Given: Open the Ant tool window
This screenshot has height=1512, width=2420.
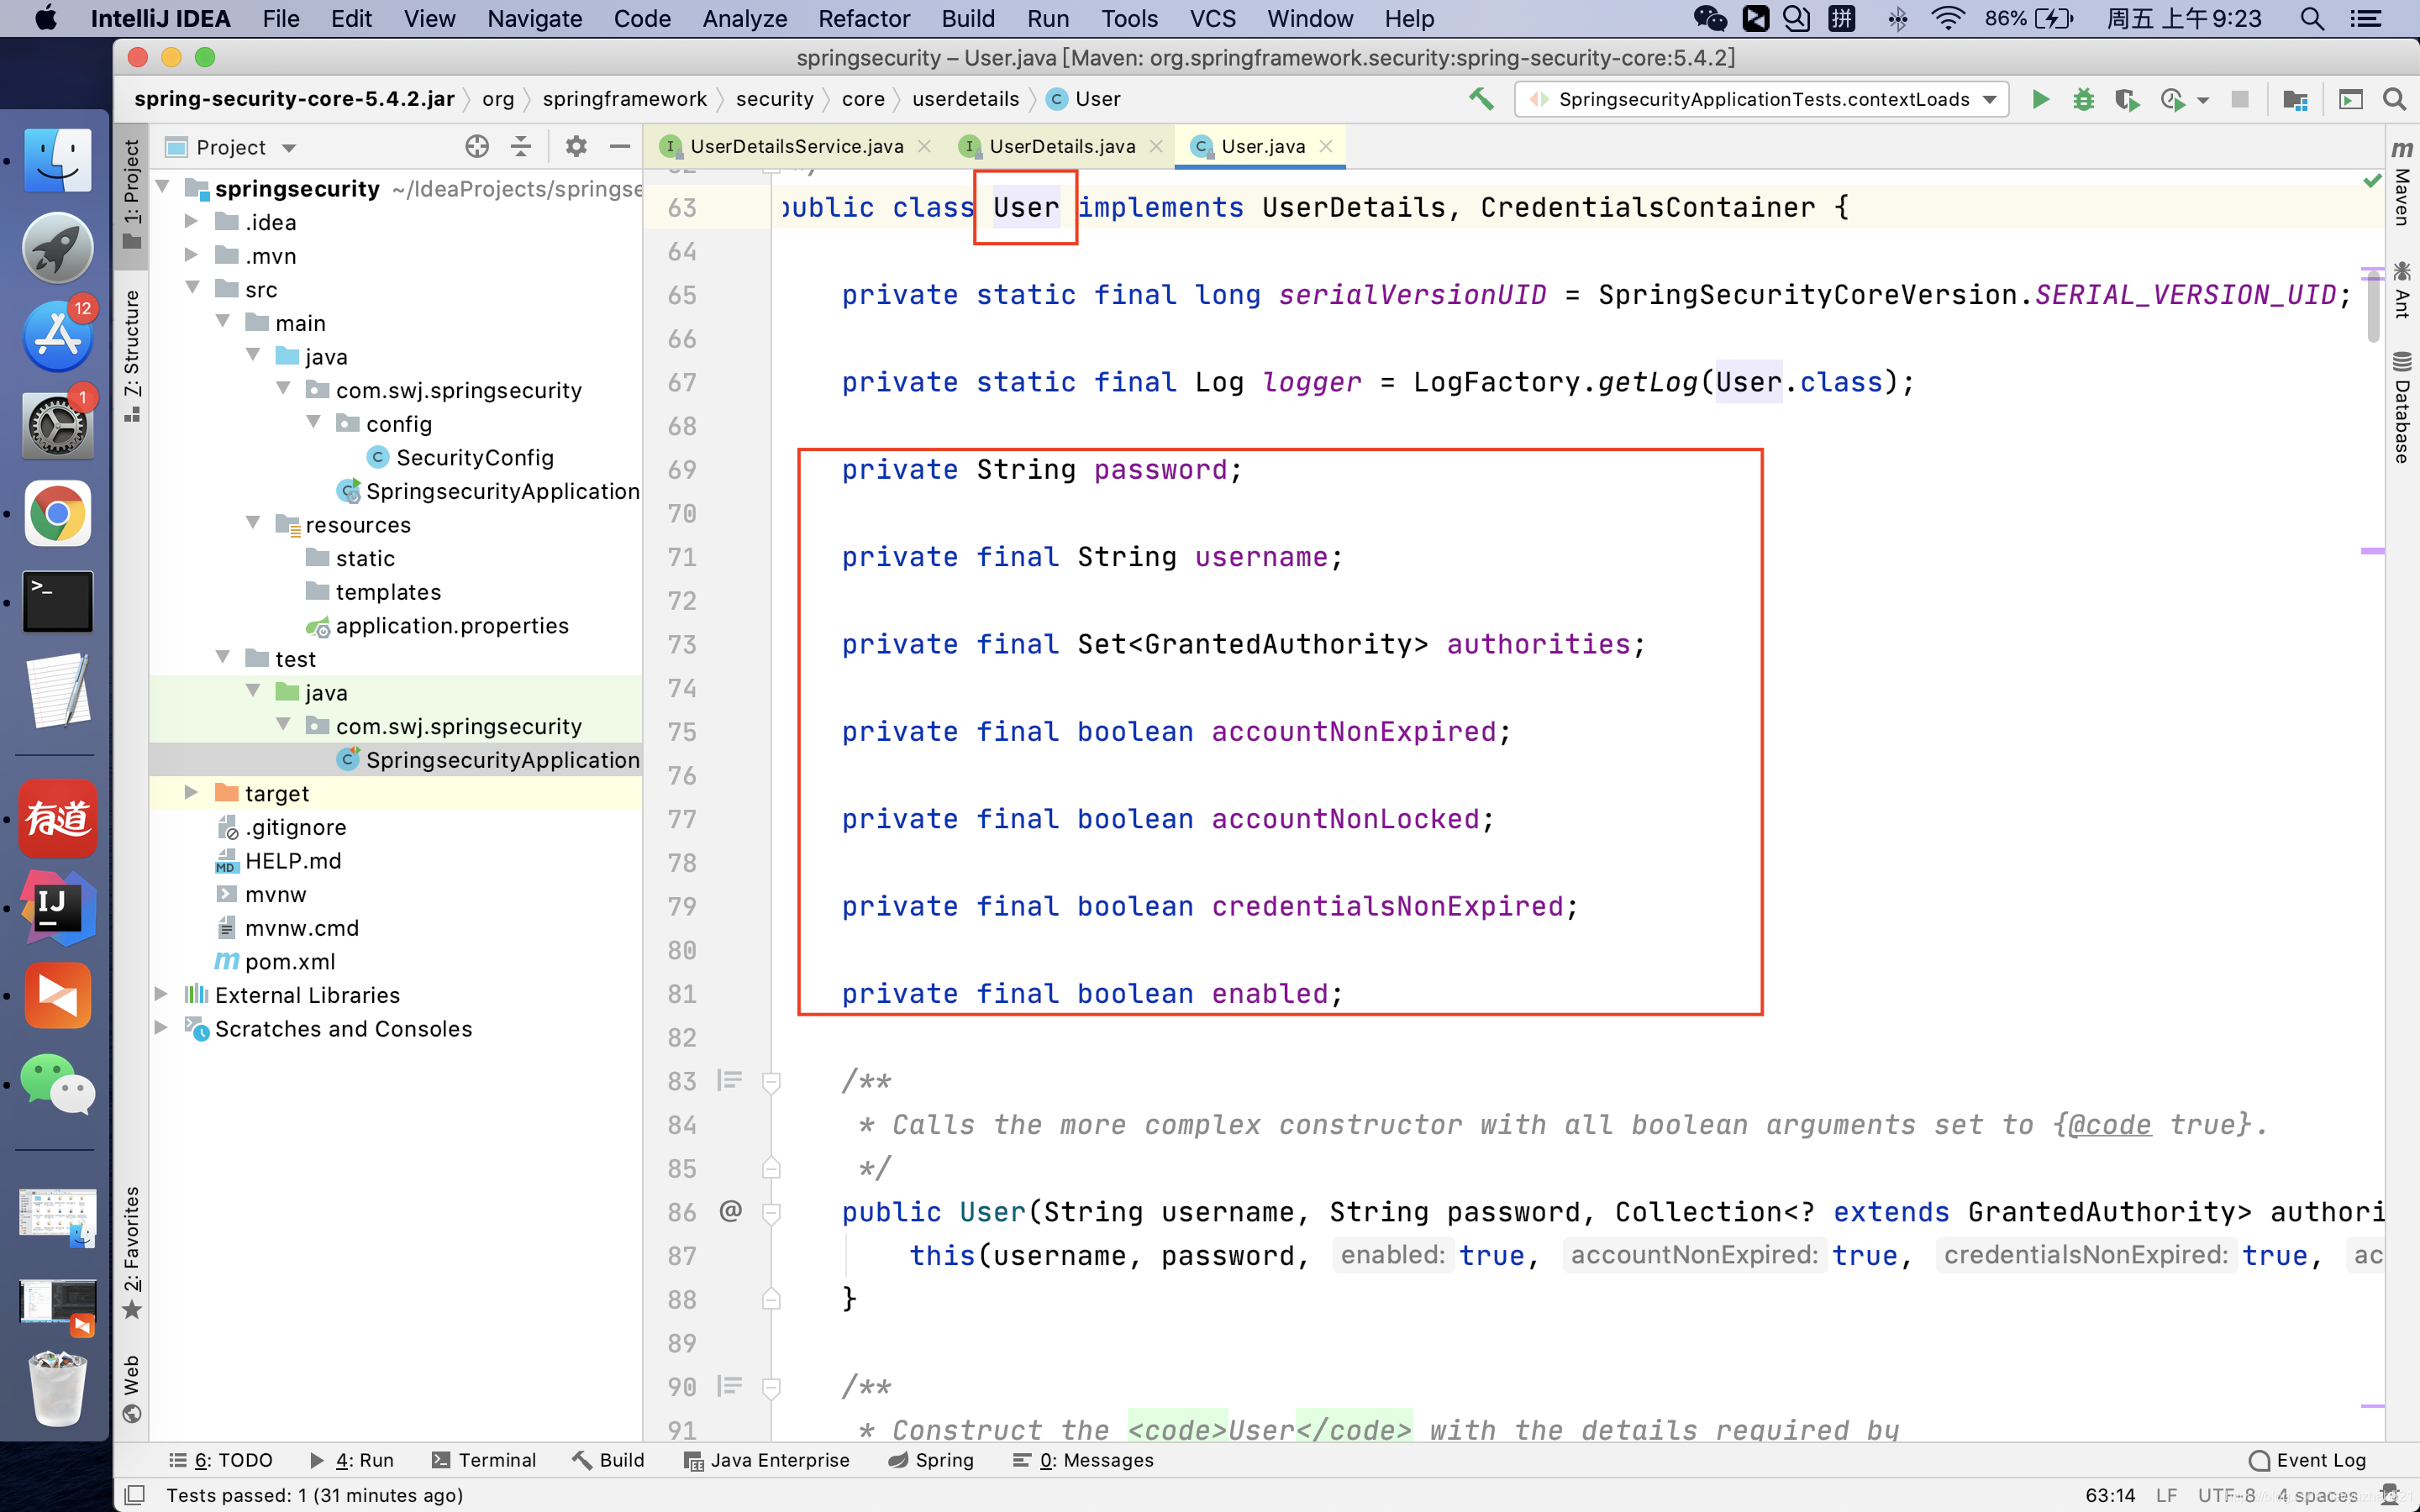Looking at the screenshot, I should click(x=2402, y=290).
